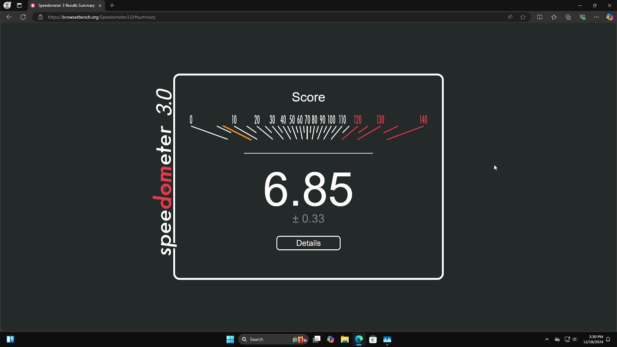Open File Explorer from taskbar

coord(344,339)
